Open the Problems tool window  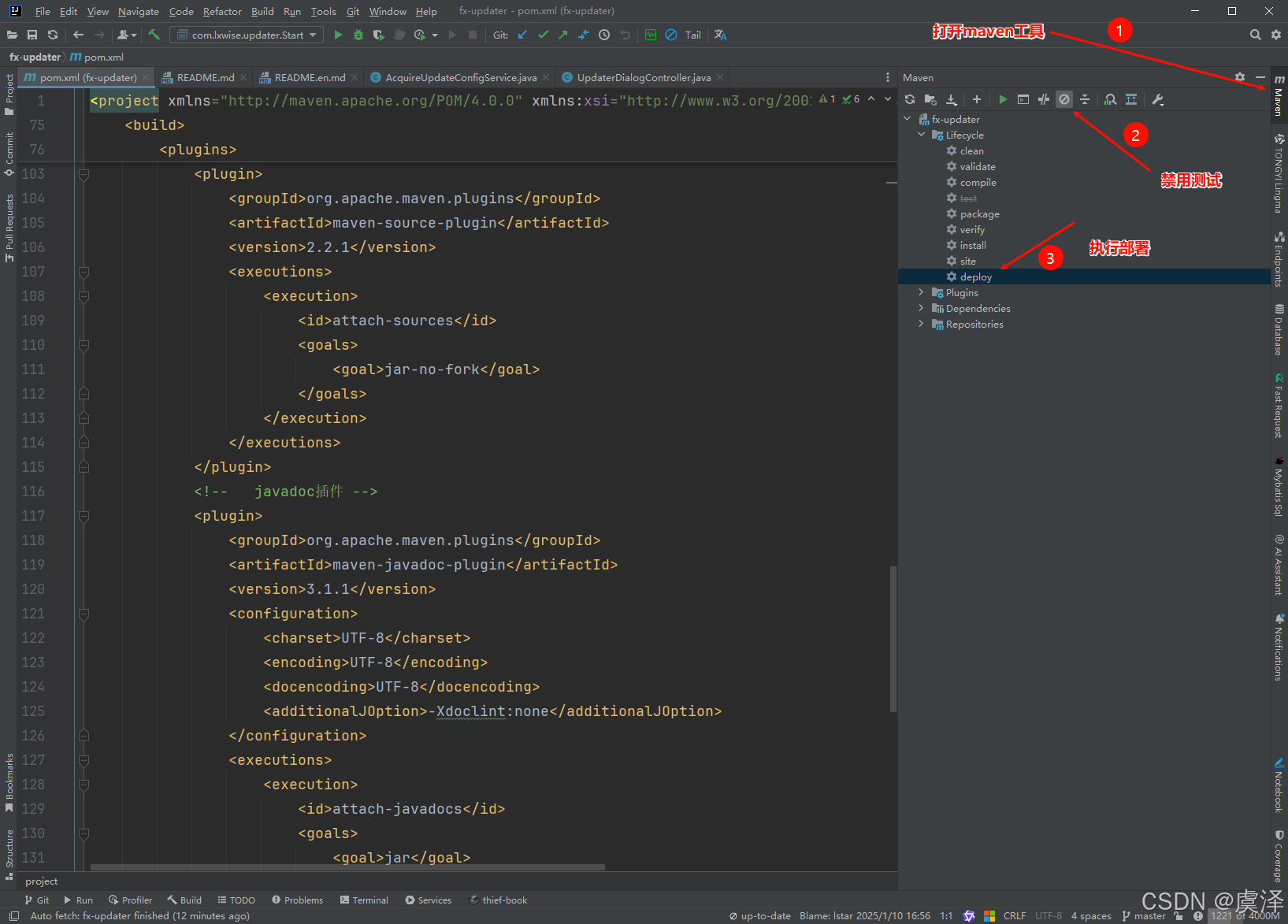[297, 900]
